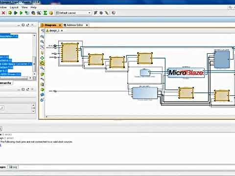Select Color-Space Converter IP in list

(x=16, y=64)
